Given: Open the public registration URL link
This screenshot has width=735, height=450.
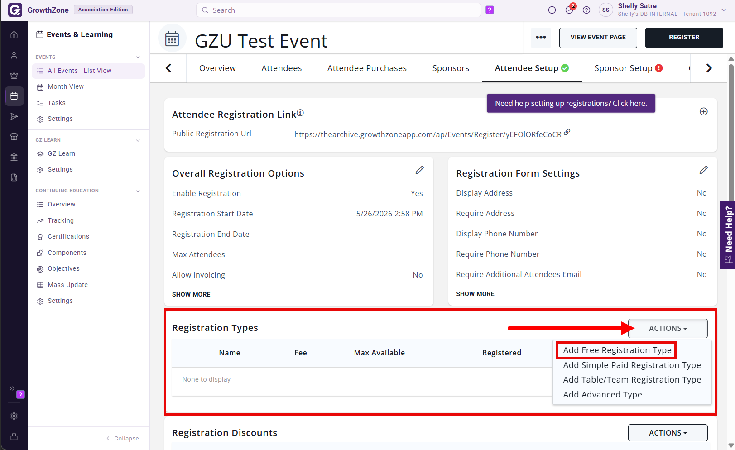Looking at the screenshot, I should [x=428, y=134].
